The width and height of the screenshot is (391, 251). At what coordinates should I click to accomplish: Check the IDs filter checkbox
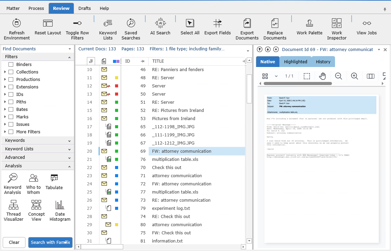tap(11, 95)
